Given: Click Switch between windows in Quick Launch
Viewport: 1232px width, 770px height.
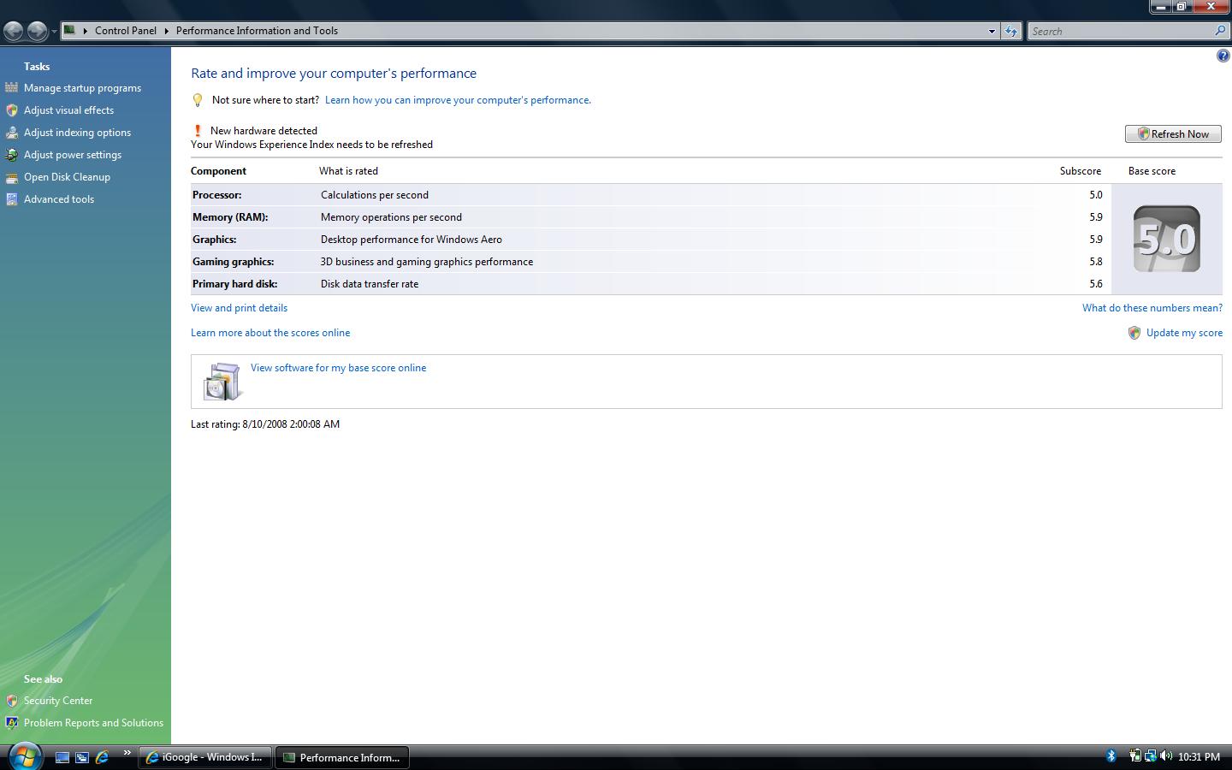Looking at the screenshot, I should coord(82,757).
